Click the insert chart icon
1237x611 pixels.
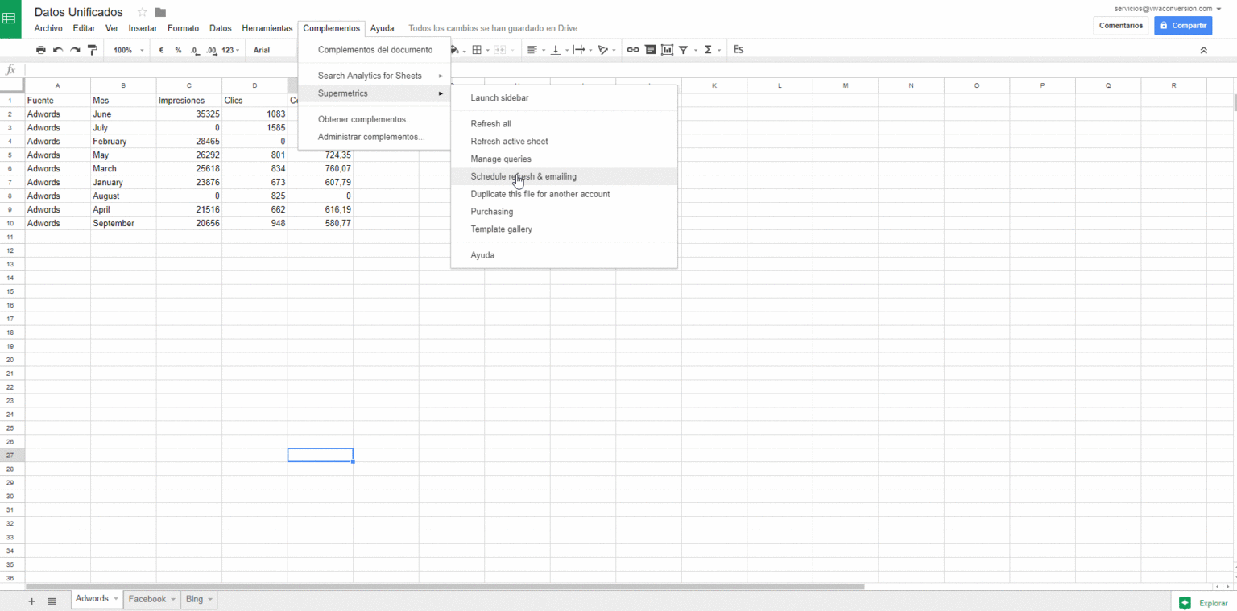click(667, 50)
